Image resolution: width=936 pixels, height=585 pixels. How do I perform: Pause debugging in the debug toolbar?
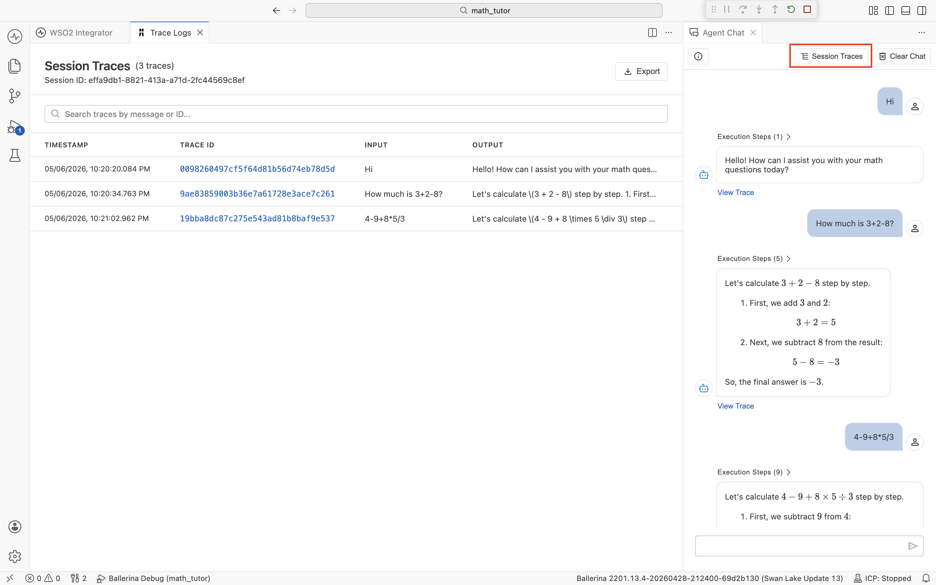point(727,9)
